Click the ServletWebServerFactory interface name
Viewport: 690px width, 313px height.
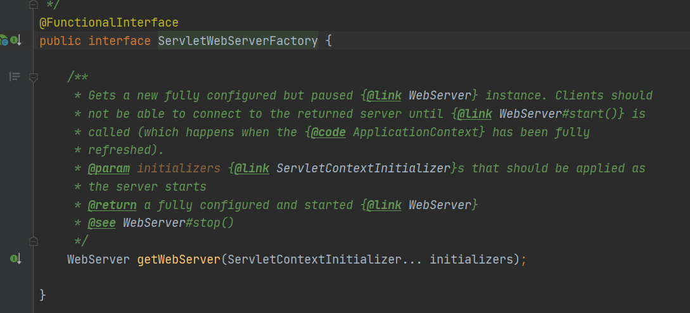click(x=238, y=41)
